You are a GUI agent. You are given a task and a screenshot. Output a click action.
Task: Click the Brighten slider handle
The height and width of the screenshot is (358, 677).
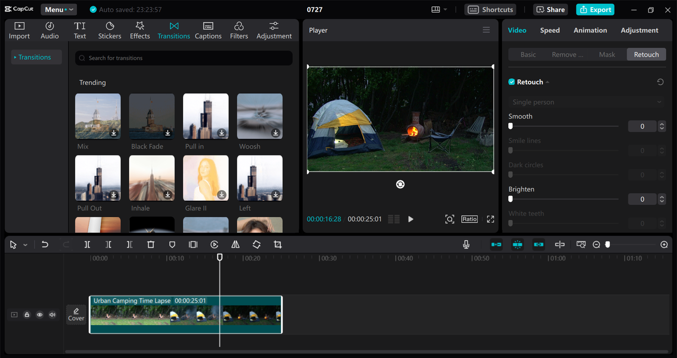(x=510, y=199)
